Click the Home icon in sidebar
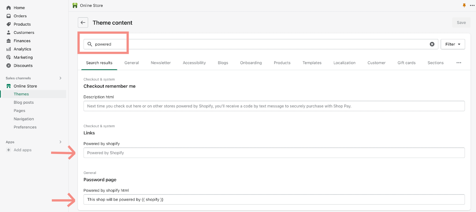476x212 pixels. tap(9, 8)
